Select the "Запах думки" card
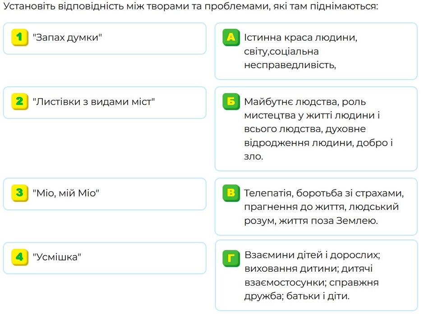 [105, 39]
